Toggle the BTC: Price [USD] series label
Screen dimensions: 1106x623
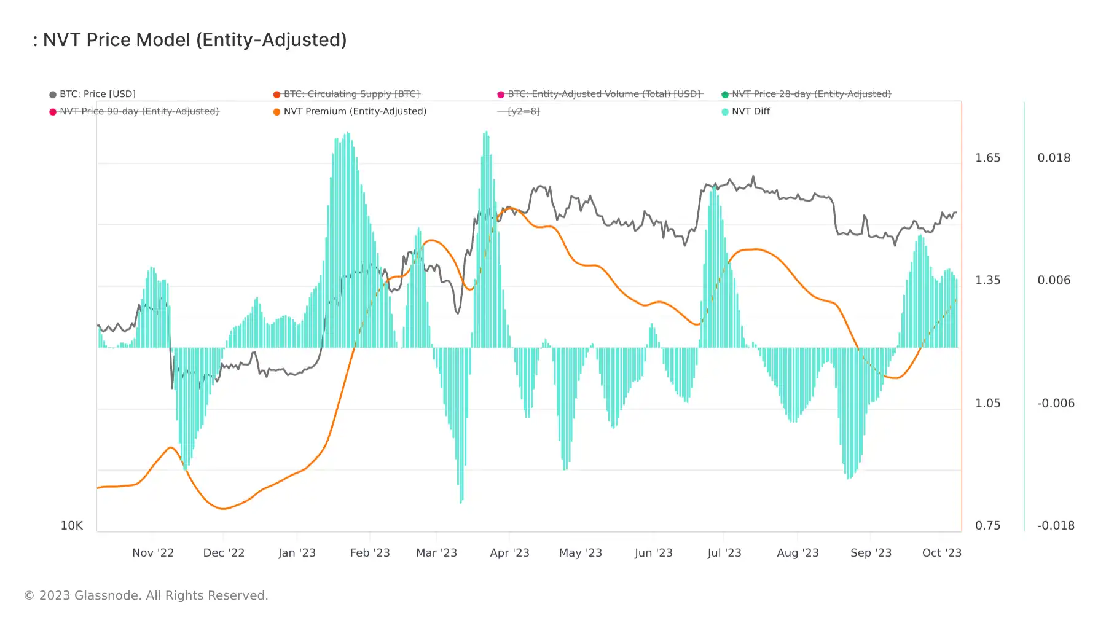click(98, 94)
